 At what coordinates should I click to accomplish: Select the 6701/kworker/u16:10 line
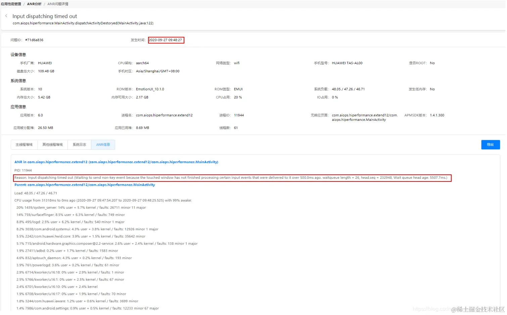tap(57, 287)
